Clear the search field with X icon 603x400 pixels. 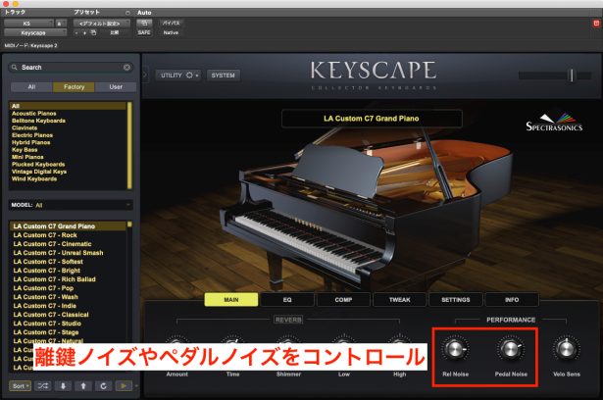coord(126,68)
